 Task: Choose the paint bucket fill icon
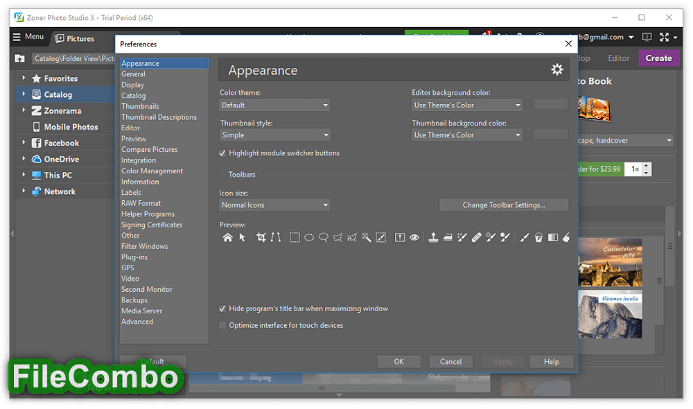(538, 238)
